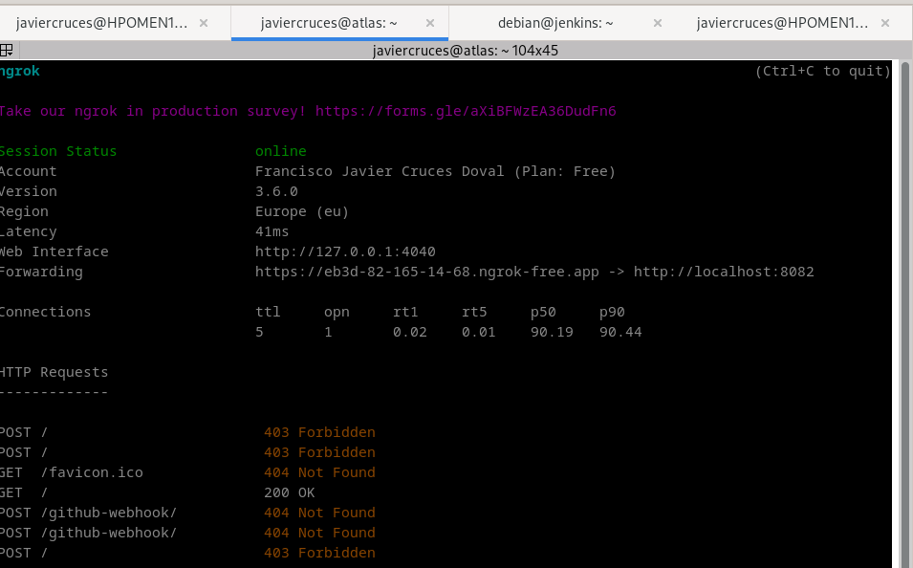
Task: Click the '(Plan: Free)' text
Action: pos(565,171)
